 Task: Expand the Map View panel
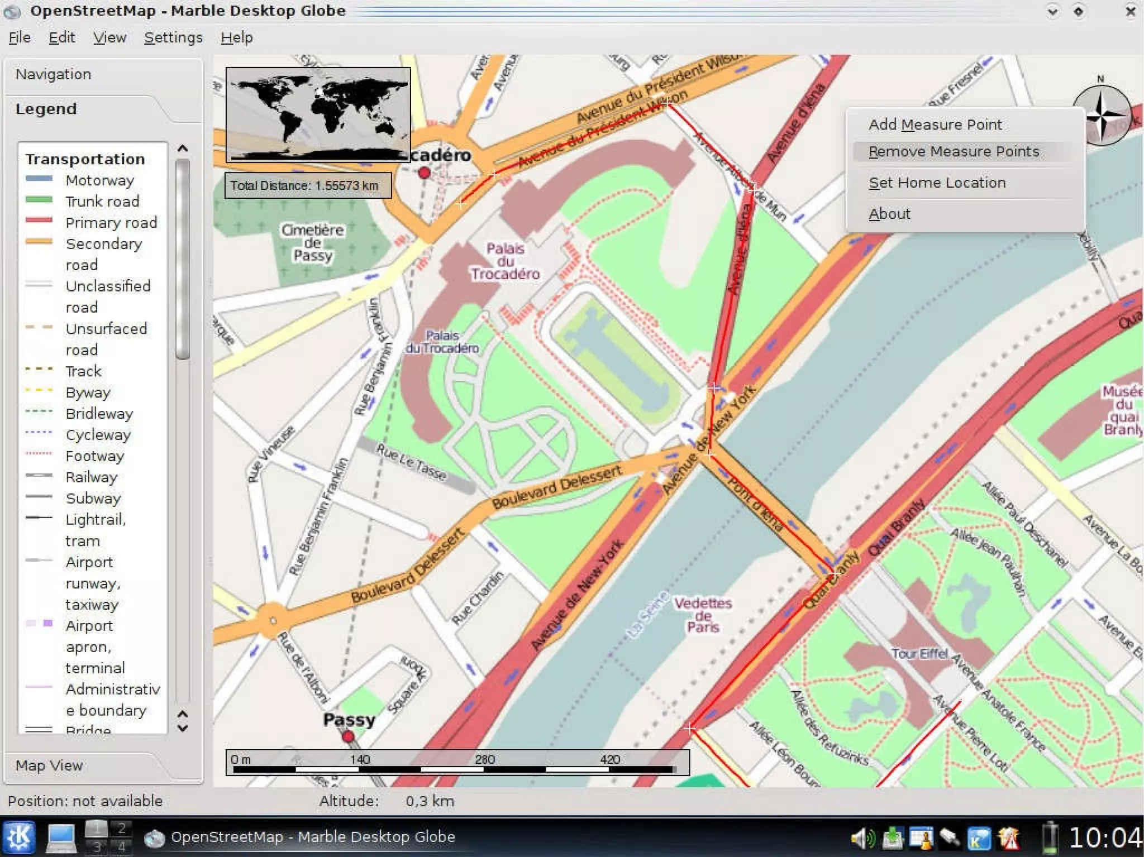click(49, 765)
